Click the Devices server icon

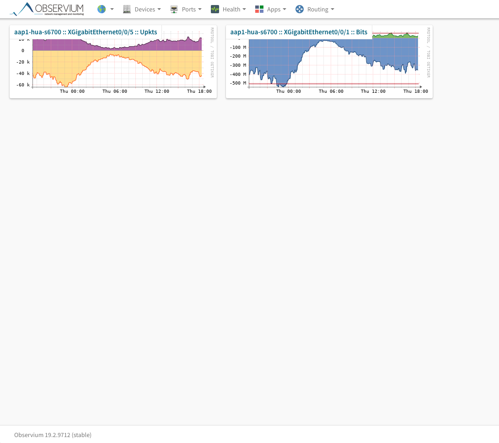127,9
